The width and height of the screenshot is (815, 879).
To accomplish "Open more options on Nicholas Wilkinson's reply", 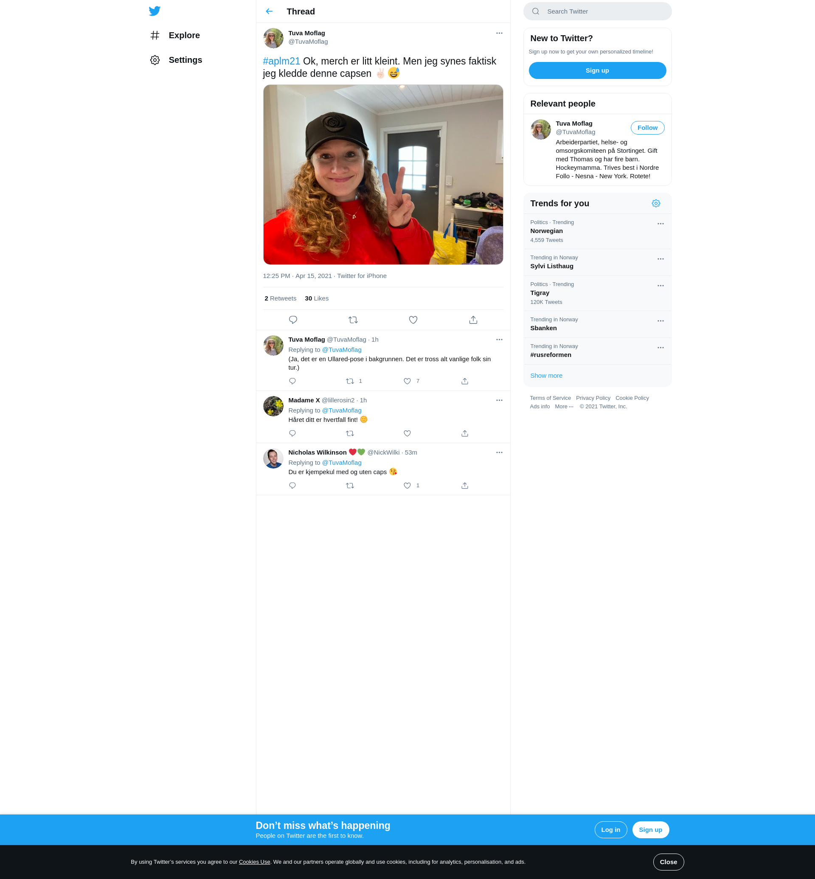I will [x=499, y=452].
